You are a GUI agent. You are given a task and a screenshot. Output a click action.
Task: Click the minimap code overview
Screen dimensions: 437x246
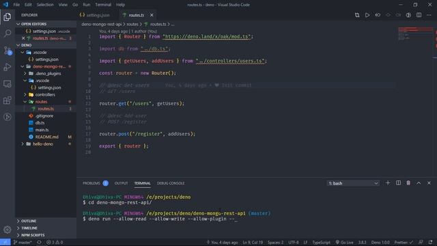pyautogui.click(x=415, y=33)
